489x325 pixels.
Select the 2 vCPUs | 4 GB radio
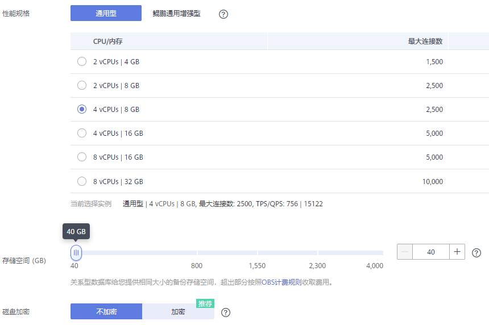pyautogui.click(x=82, y=61)
